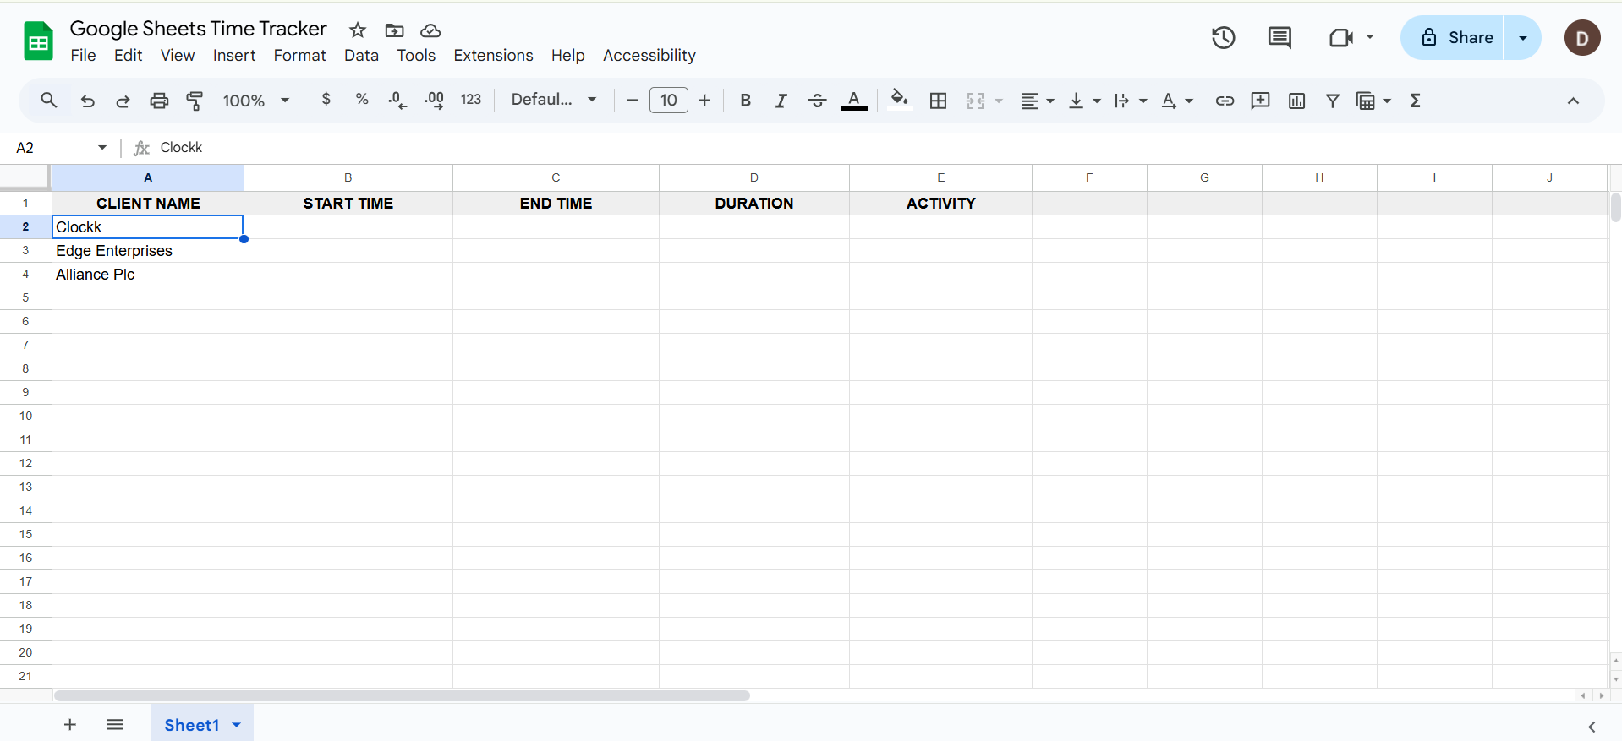Open the text color picker
Image resolution: width=1622 pixels, height=741 pixels.
854,101
